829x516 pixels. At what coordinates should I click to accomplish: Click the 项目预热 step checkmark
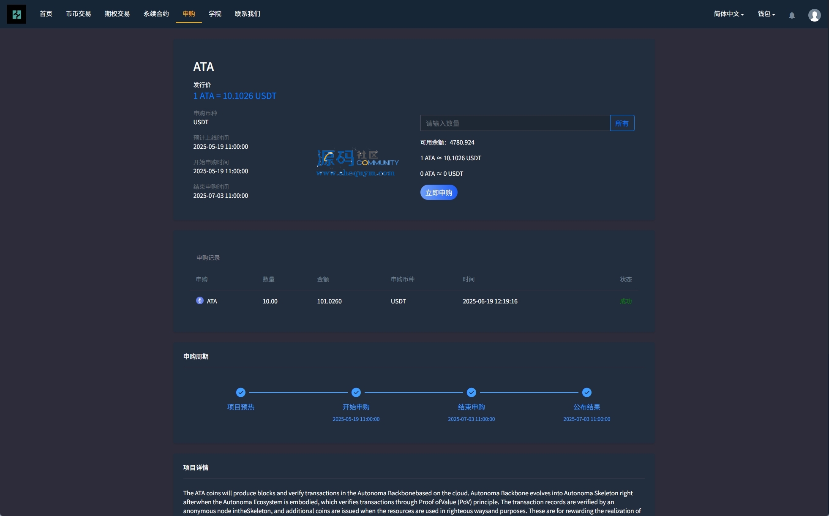241,393
